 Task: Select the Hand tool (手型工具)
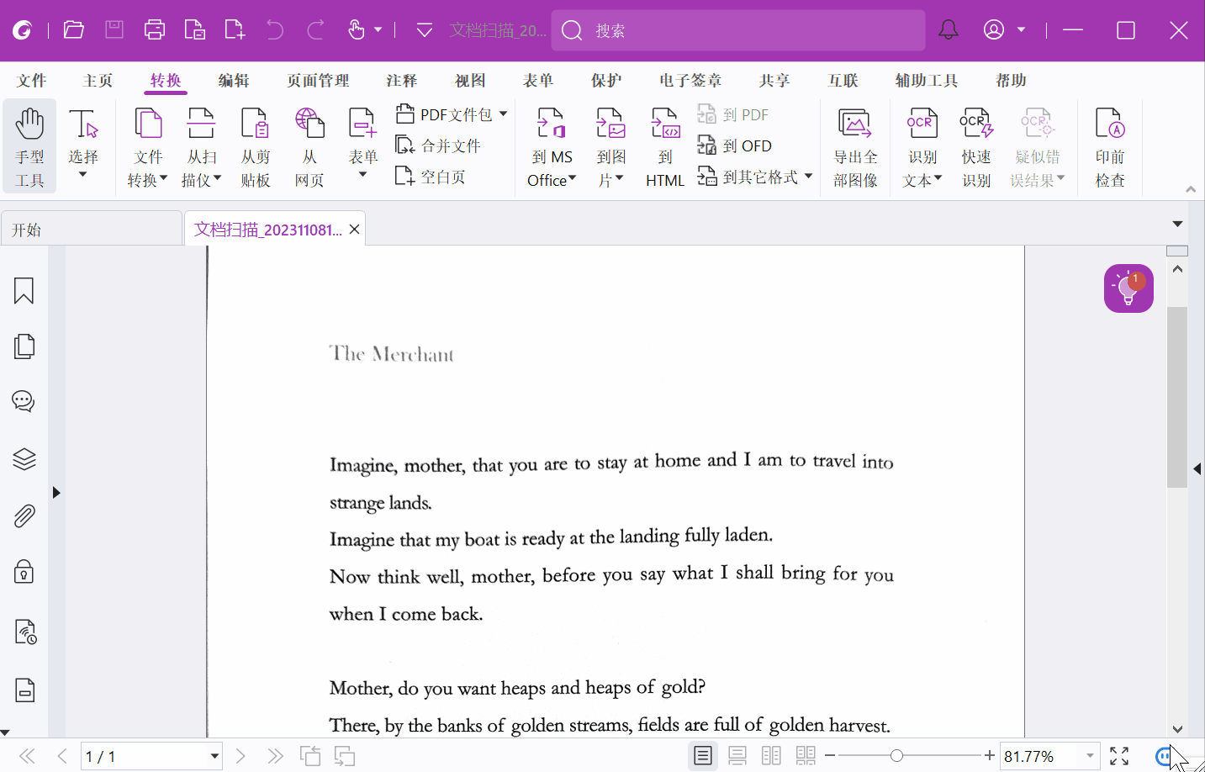29,146
